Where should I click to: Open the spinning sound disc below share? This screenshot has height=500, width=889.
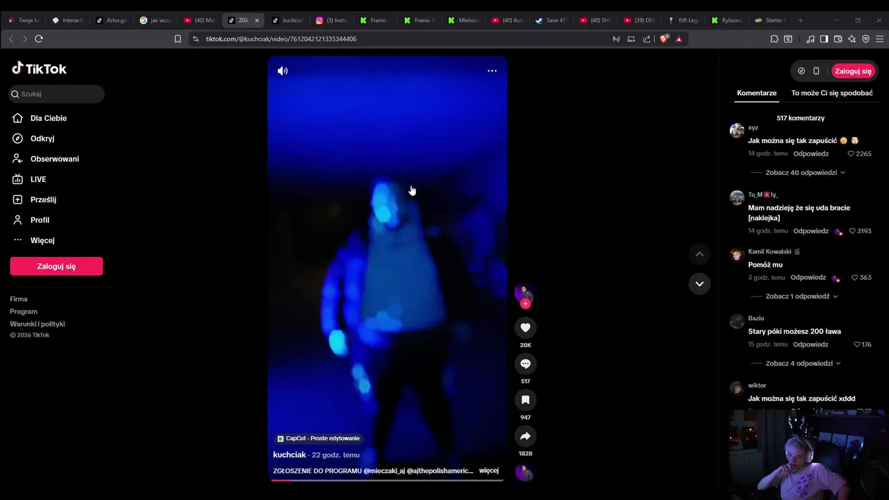(524, 472)
